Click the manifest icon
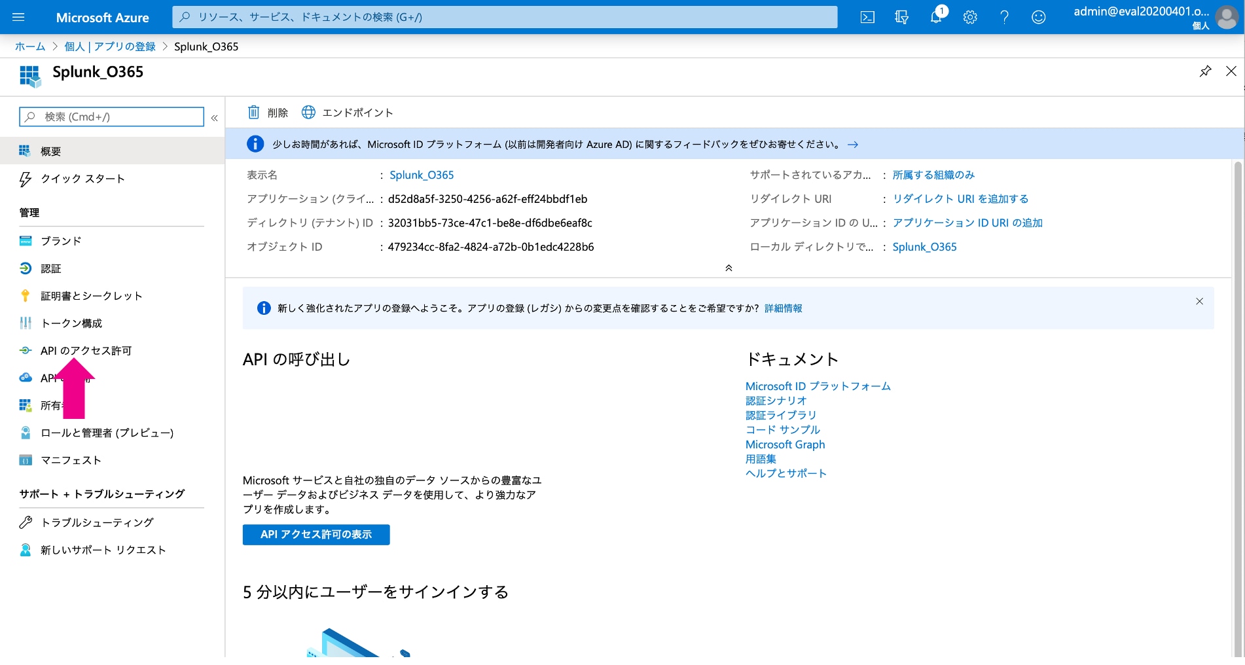1245x665 pixels. coord(25,460)
